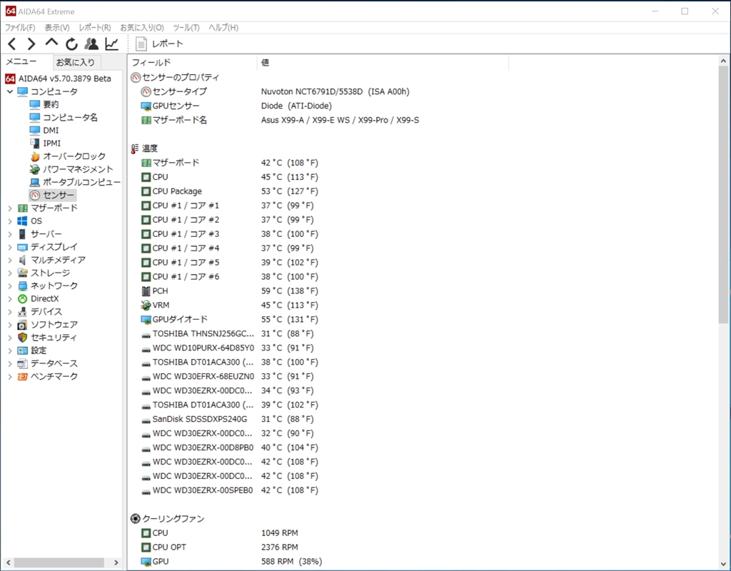
Task: Click the セキュリティ shield icon
Action: coord(22,338)
